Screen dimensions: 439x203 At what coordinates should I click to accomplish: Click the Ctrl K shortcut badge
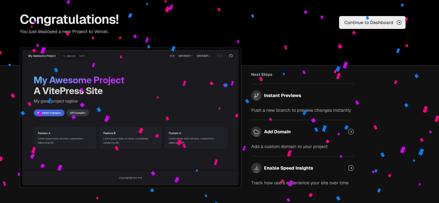click(x=82, y=56)
